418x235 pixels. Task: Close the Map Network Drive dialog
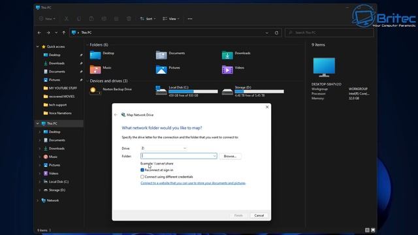coord(267,107)
